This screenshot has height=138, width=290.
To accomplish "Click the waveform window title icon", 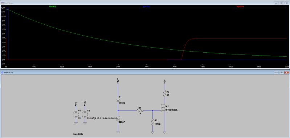I will point(2,3).
